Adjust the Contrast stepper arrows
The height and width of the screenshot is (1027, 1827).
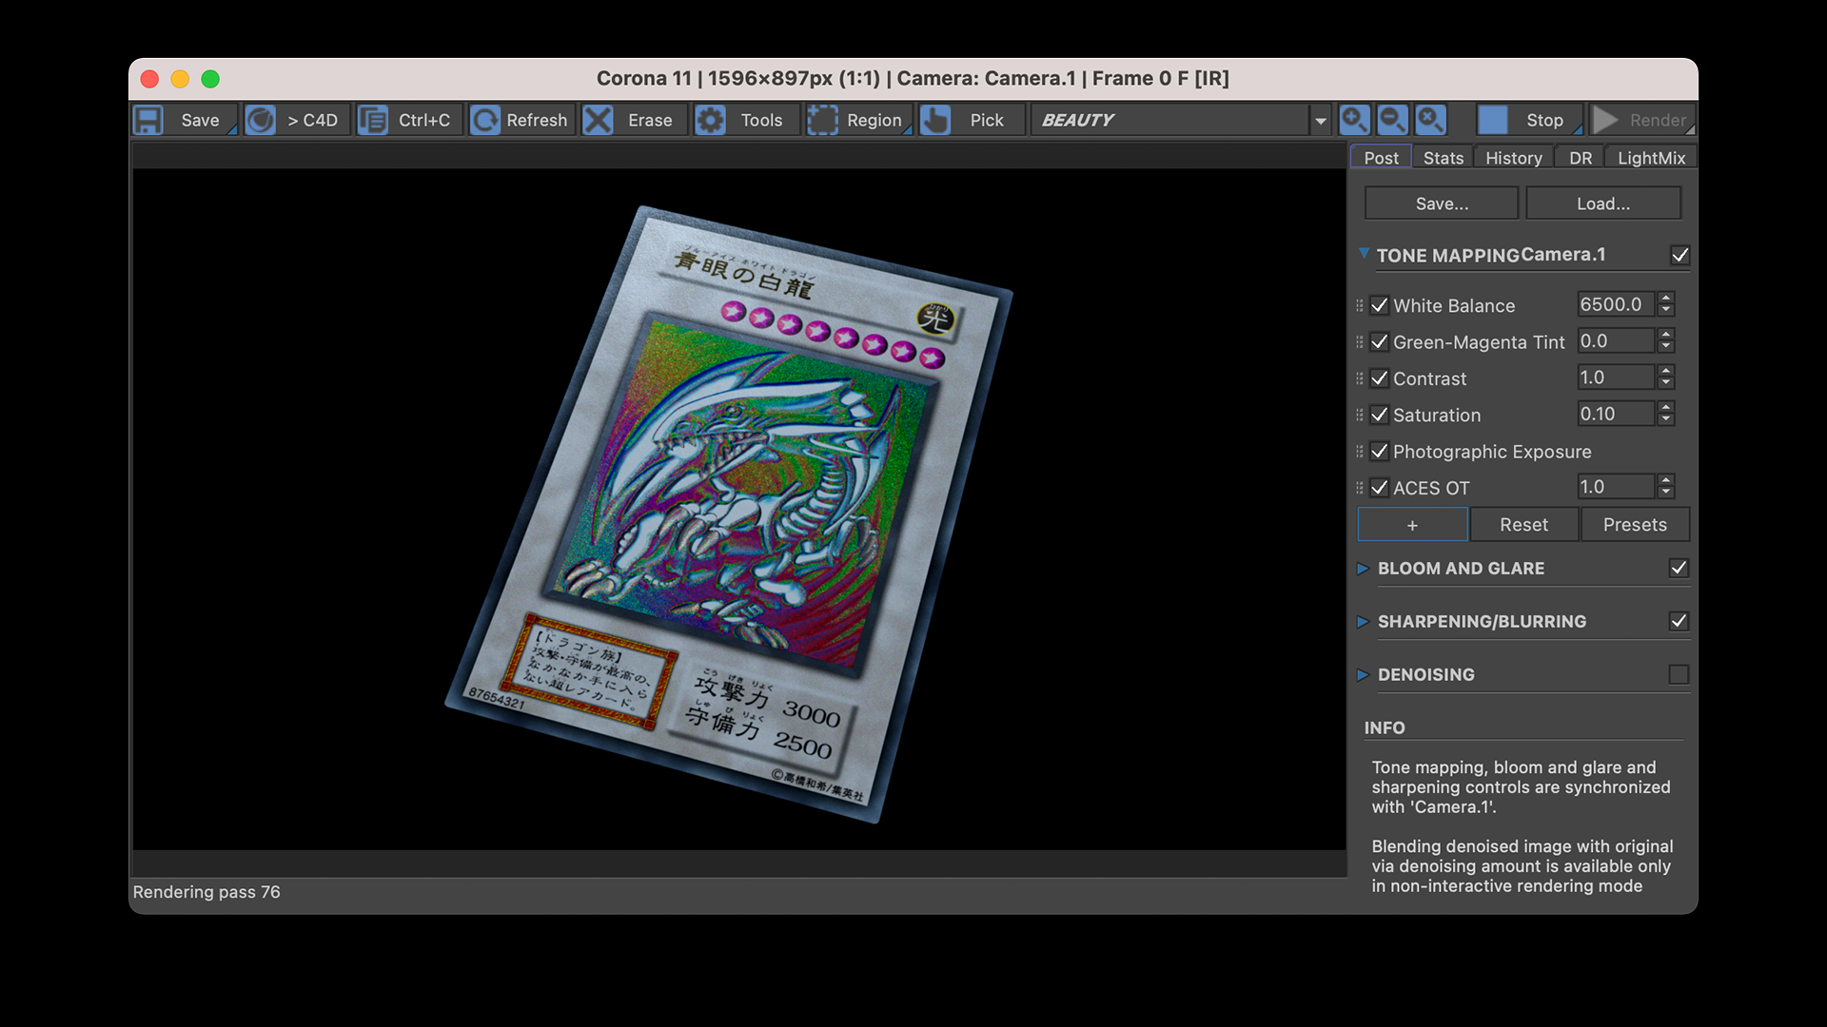[1665, 378]
